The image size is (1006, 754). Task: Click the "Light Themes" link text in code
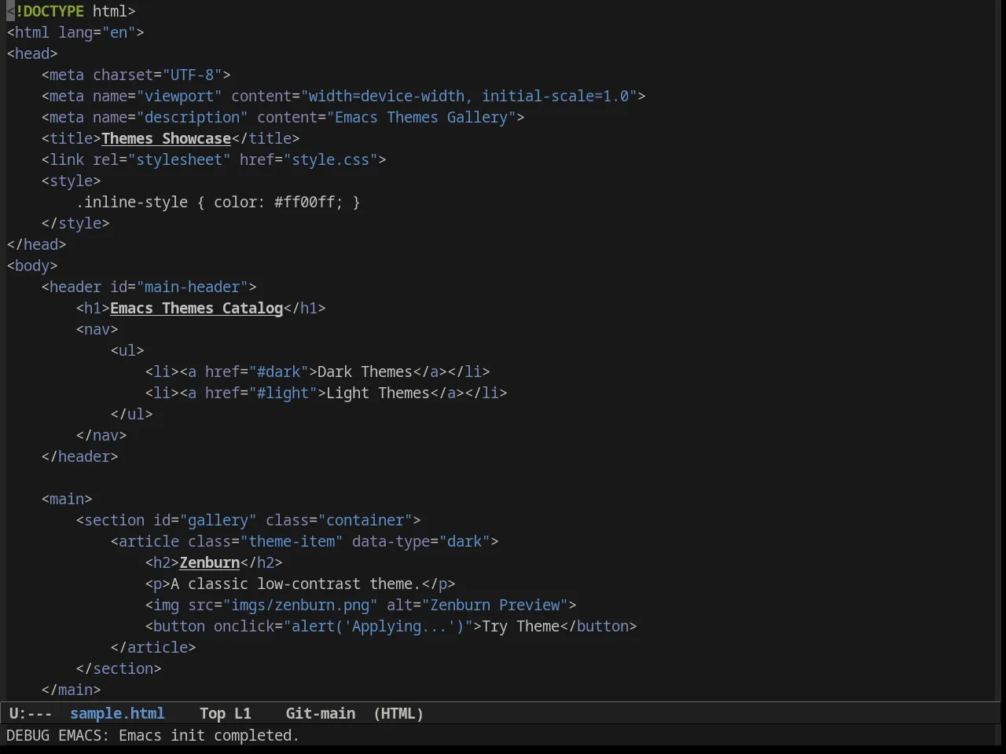(378, 393)
